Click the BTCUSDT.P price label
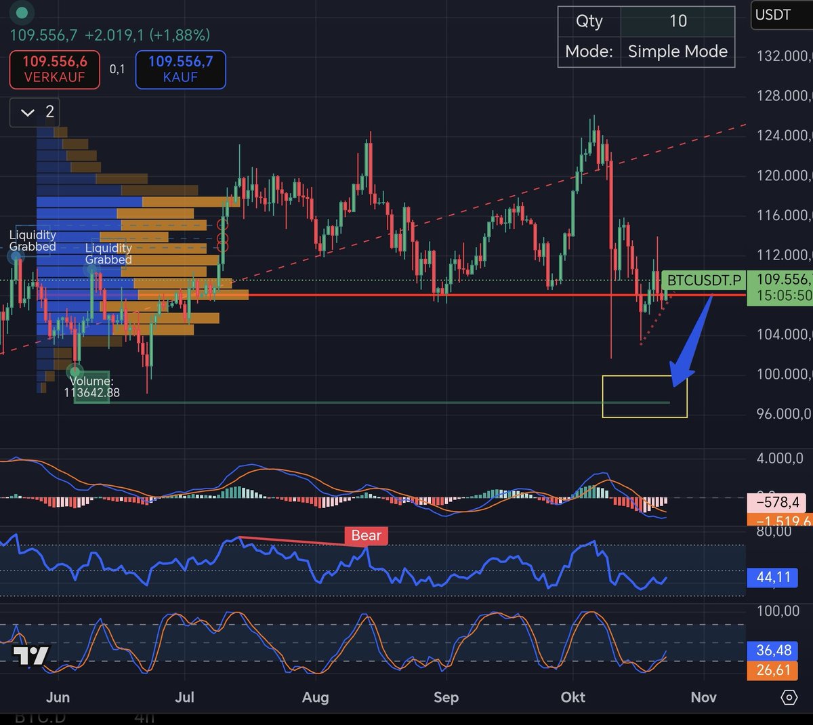The image size is (813, 725). coord(705,280)
